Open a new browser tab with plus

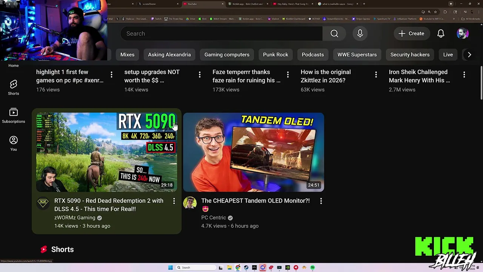point(364,4)
